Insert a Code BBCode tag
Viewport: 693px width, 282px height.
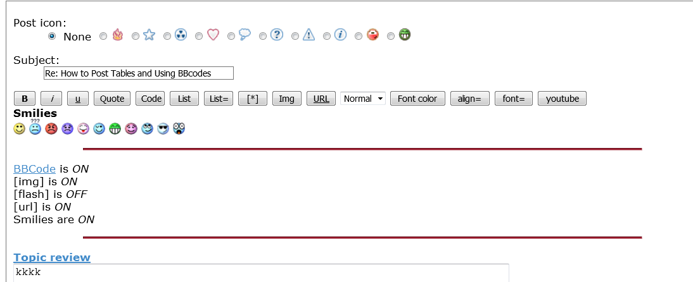150,99
